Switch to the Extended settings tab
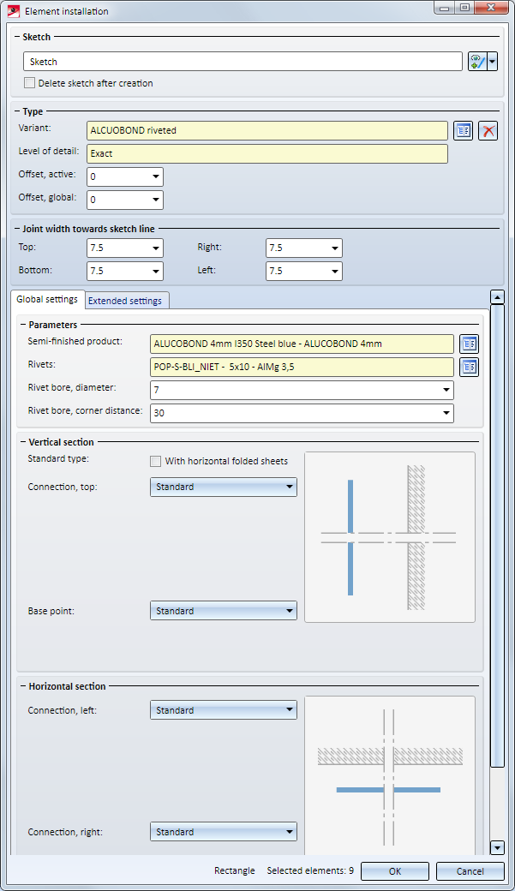 click(x=125, y=301)
